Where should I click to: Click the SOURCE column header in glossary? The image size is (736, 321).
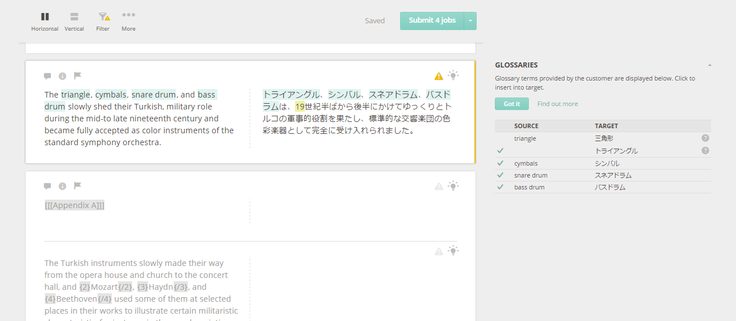pos(526,126)
